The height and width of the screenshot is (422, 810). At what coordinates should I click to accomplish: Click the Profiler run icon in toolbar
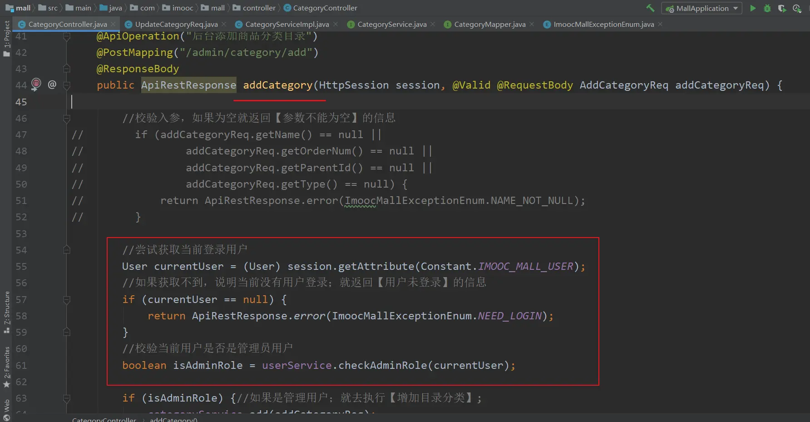[x=797, y=8]
